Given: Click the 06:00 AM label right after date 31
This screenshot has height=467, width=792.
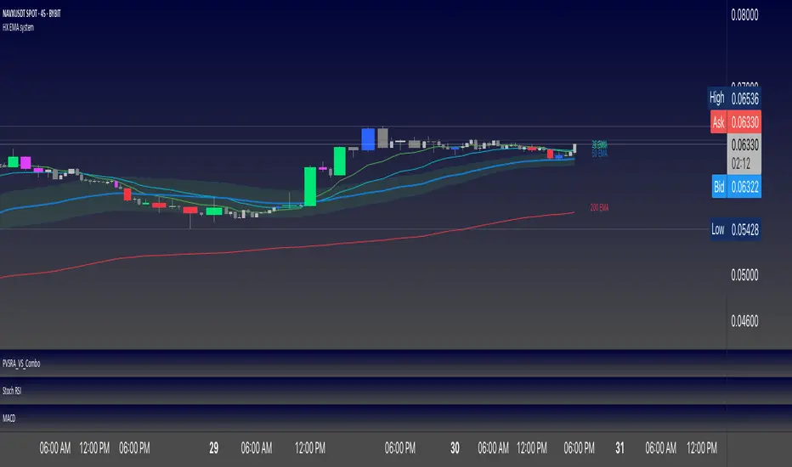Looking at the screenshot, I should 660,447.
